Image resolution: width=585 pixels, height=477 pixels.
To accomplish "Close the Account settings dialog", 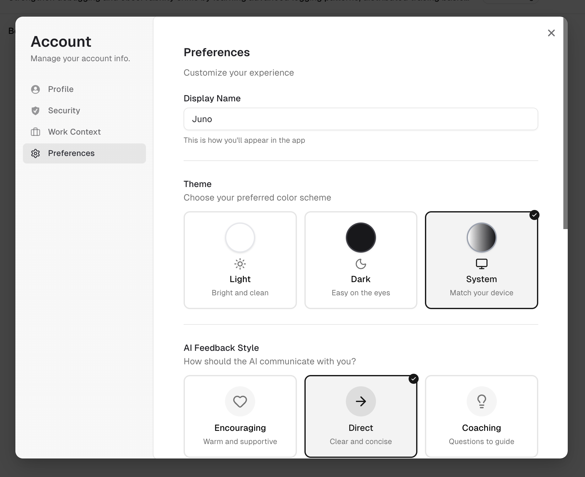I will [551, 33].
